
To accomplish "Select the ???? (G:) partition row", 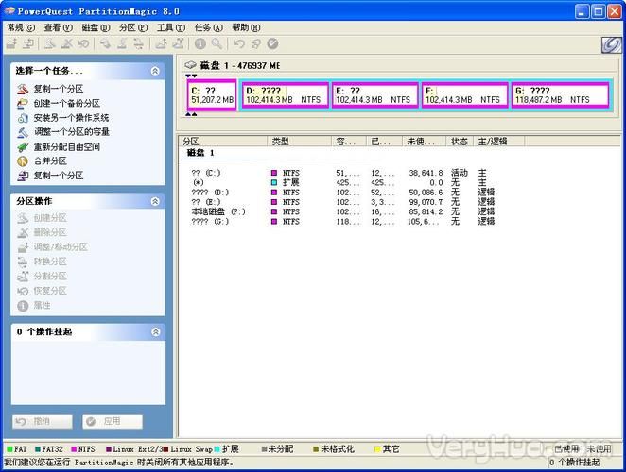I will (343, 221).
